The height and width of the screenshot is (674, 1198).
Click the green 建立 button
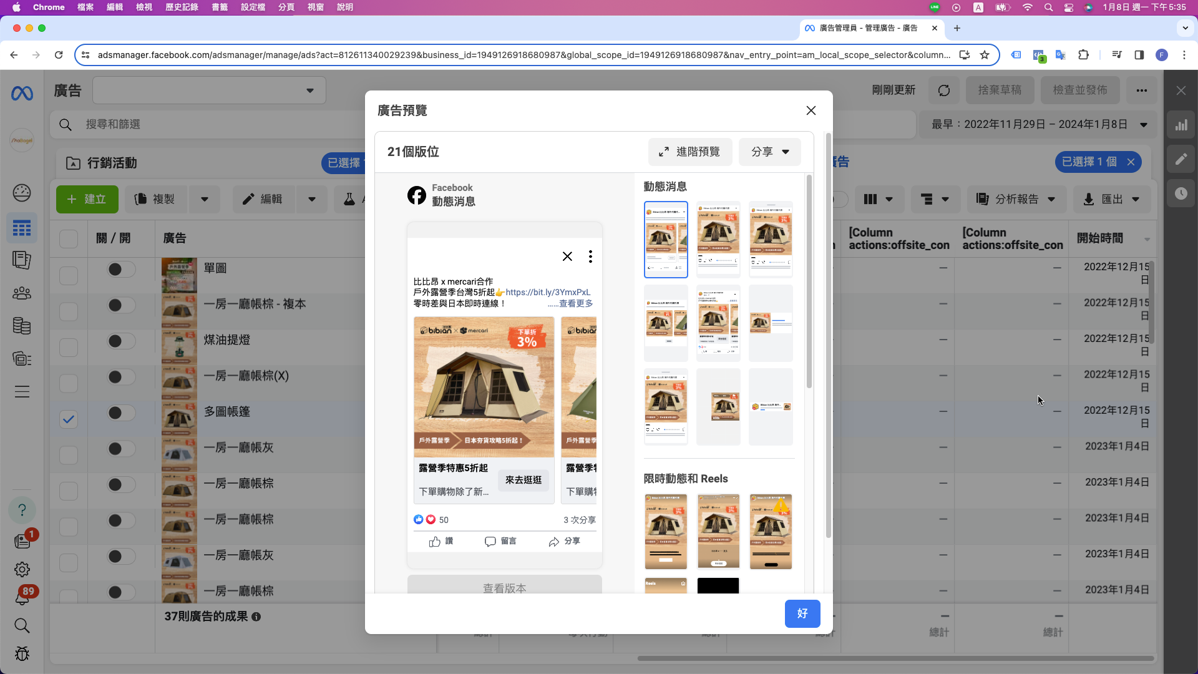87,199
